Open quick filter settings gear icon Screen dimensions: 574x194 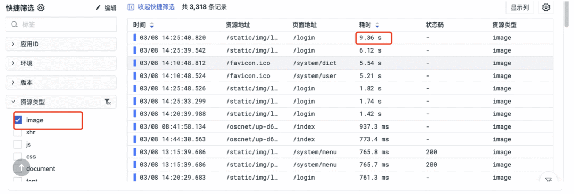(41, 7)
